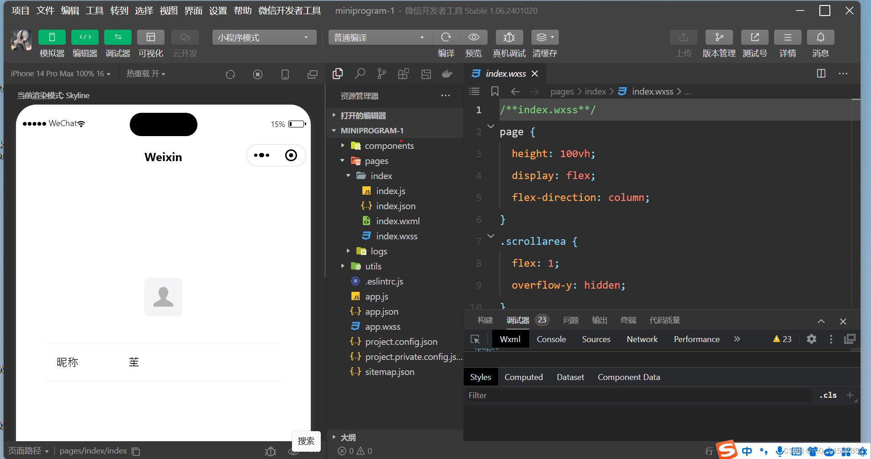The width and height of the screenshot is (871, 459).
Task: Click the capsule close target icon in simulator
Action: [291, 155]
